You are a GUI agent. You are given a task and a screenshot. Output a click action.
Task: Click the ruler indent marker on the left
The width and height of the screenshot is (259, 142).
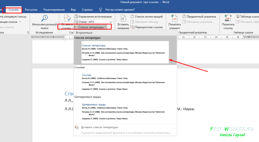64,37
